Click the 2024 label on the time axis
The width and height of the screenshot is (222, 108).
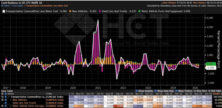[x=173, y=88]
